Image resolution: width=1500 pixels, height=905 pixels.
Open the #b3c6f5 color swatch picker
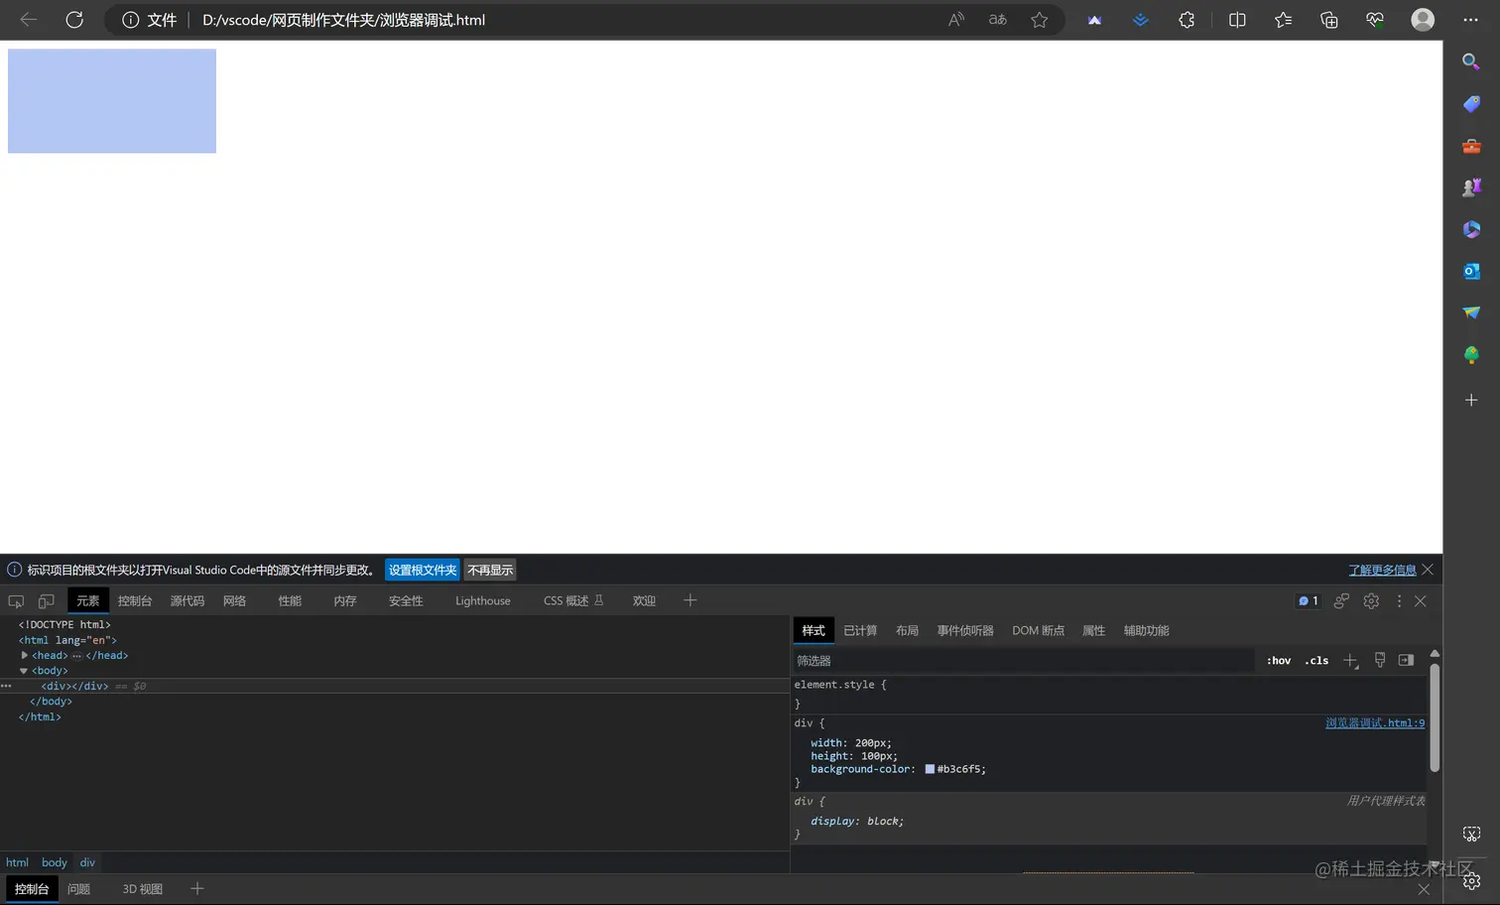tap(930, 769)
